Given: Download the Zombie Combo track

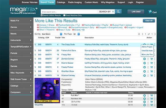Looking at the screenshot, I should click(148, 59).
